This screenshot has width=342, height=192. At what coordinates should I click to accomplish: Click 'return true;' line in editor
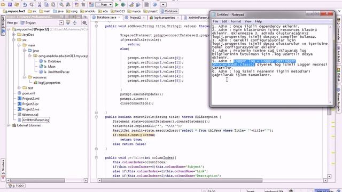(131, 140)
